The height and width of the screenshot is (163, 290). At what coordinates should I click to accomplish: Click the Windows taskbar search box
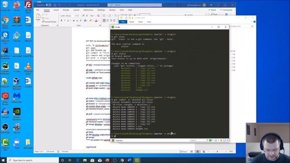click(x=33, y=160)
